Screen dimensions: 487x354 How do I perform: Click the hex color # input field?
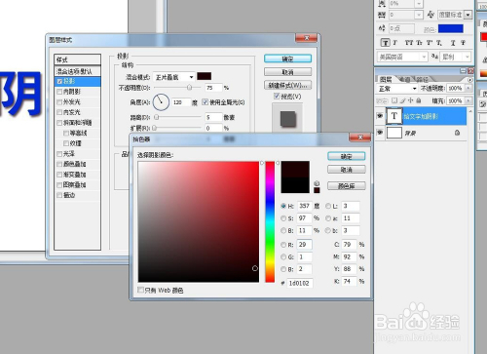coord(300,283)
